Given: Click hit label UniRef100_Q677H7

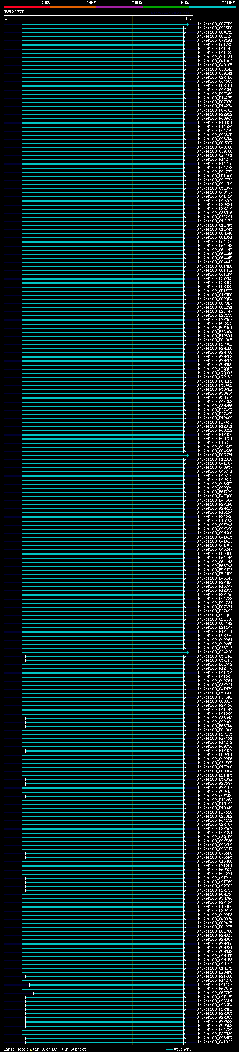Looking at the screenshot, I should coord(214,993).
